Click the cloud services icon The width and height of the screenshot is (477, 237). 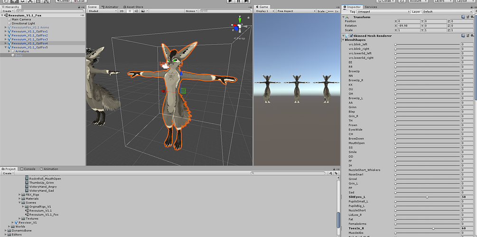click(x=402, y=1)
